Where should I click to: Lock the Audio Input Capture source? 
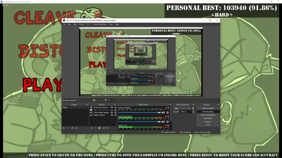[115, 107]
